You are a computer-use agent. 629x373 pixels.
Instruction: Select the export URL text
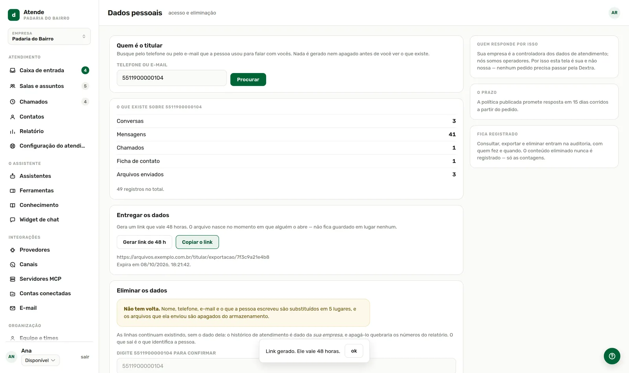tap(193, 257)
